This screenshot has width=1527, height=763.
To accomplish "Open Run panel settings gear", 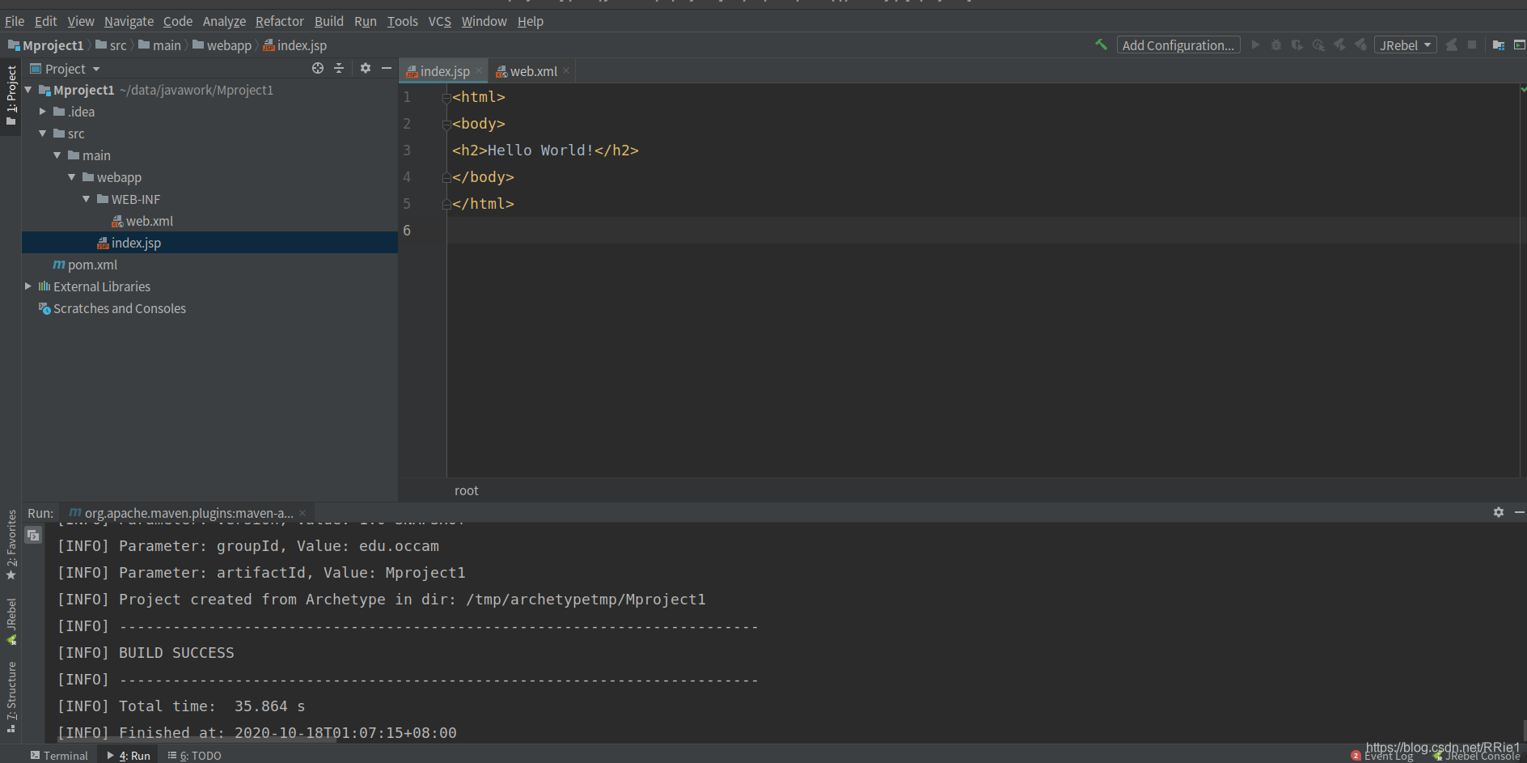I will click(1498, 512).
